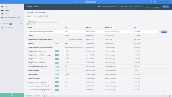Switch to Remote Repositories tab
Viewport: 172px width, 97px height.
(x=41, y=16)
